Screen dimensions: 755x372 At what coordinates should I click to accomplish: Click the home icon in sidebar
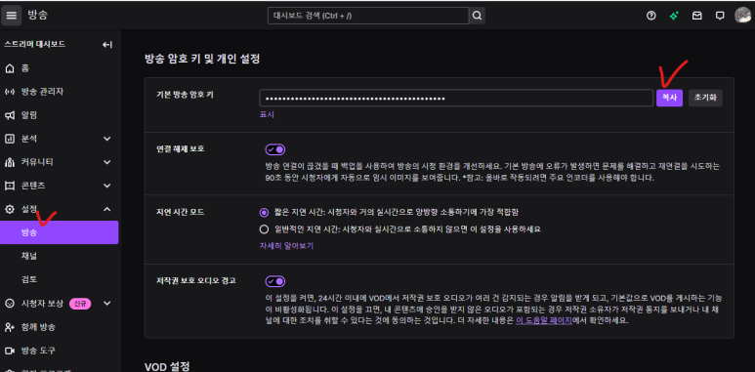pyautogui.click(x=9, y=68)
